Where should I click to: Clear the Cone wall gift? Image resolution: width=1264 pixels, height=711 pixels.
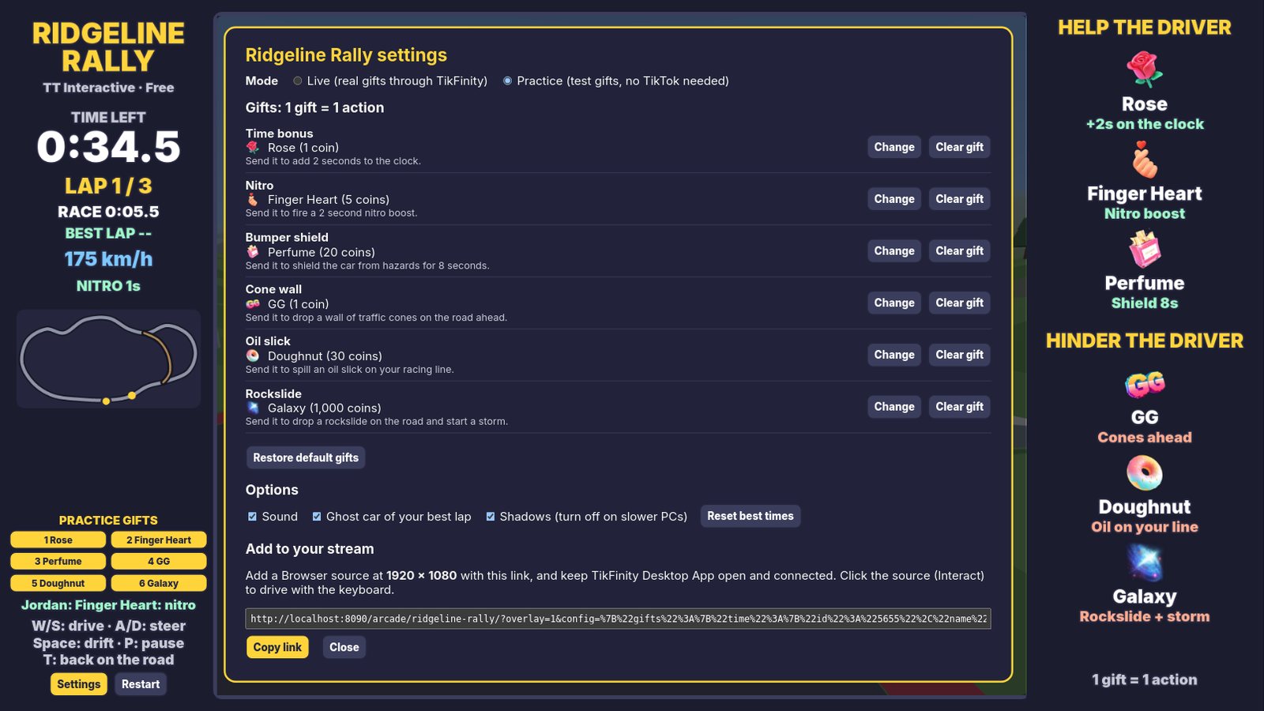(x=959, y=303)
